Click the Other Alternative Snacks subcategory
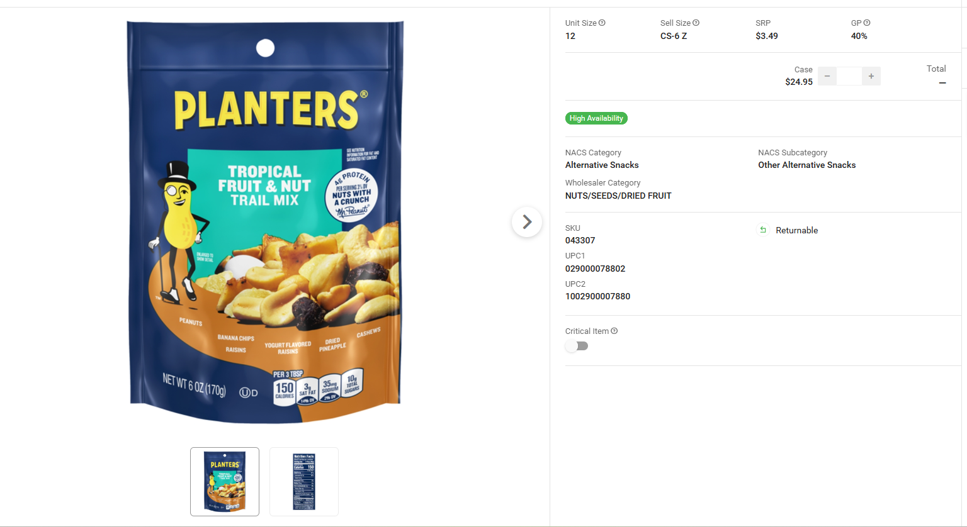This screenshot has height=527, width=967. pos(807,165)
